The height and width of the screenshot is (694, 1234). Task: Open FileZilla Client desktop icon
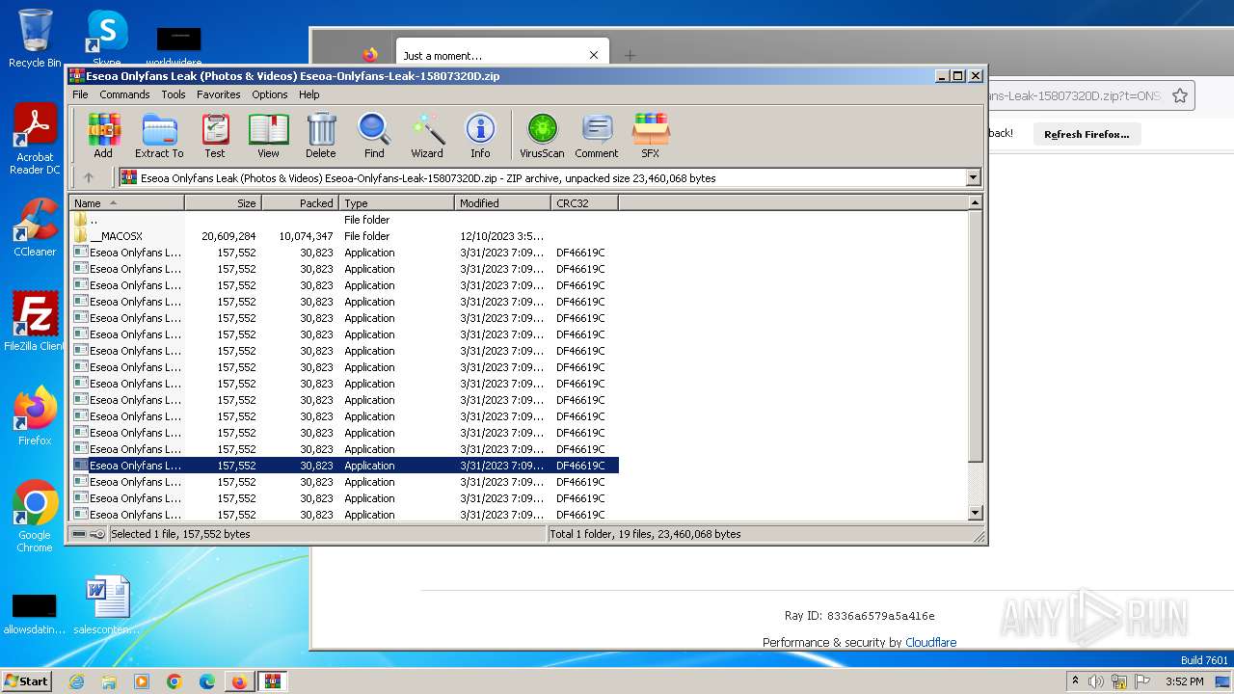[x=35, y=321]
